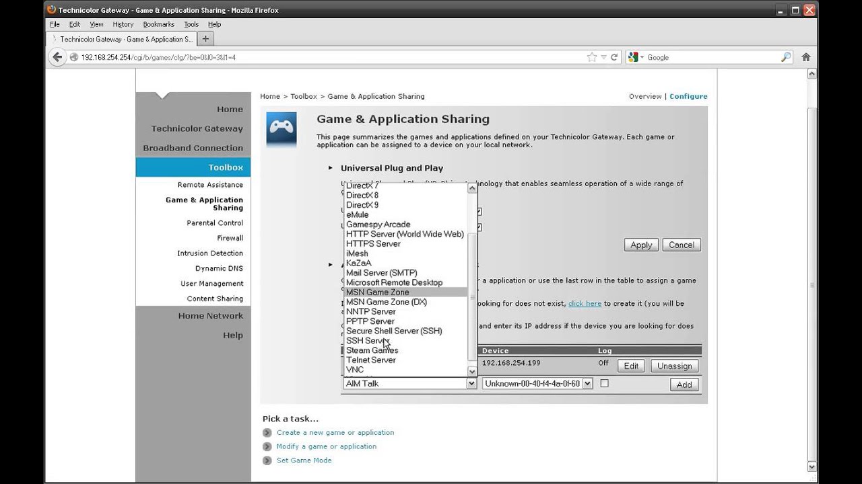Click bullet icon beside Set Game Mode
The image size is (862, 484).
pyautogui.click(x=267, y=460)
